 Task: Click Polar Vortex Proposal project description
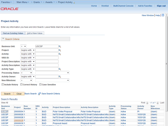62,112
